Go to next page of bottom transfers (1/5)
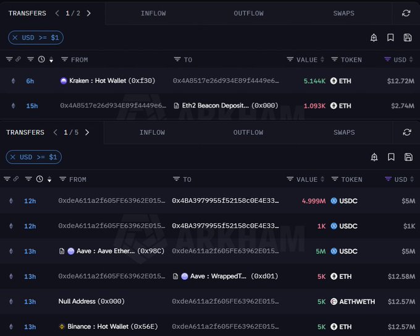420x336 pixels. 87,132
